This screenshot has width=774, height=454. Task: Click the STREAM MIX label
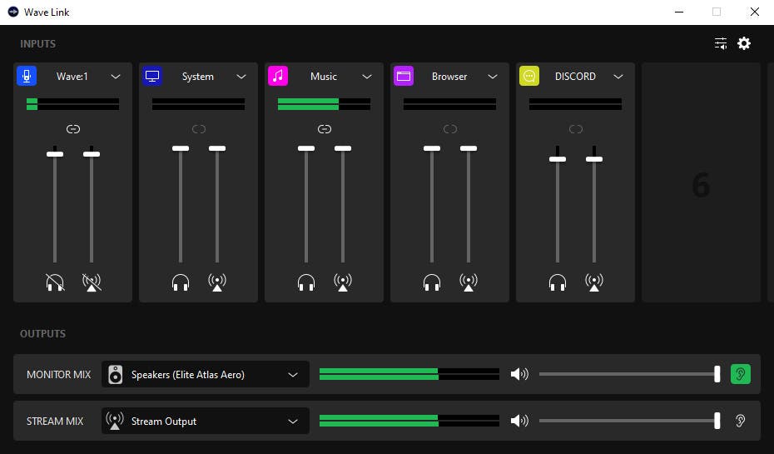pyautogui.click(x=55, y=421)
